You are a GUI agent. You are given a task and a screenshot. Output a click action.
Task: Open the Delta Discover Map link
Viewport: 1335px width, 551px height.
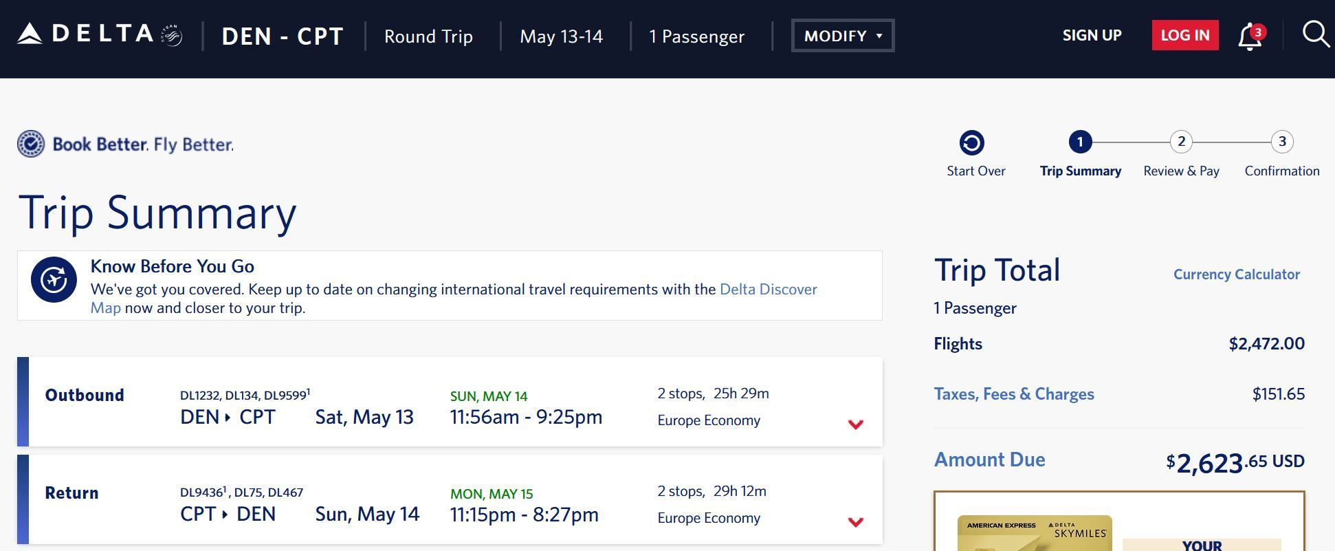point(454,299)
